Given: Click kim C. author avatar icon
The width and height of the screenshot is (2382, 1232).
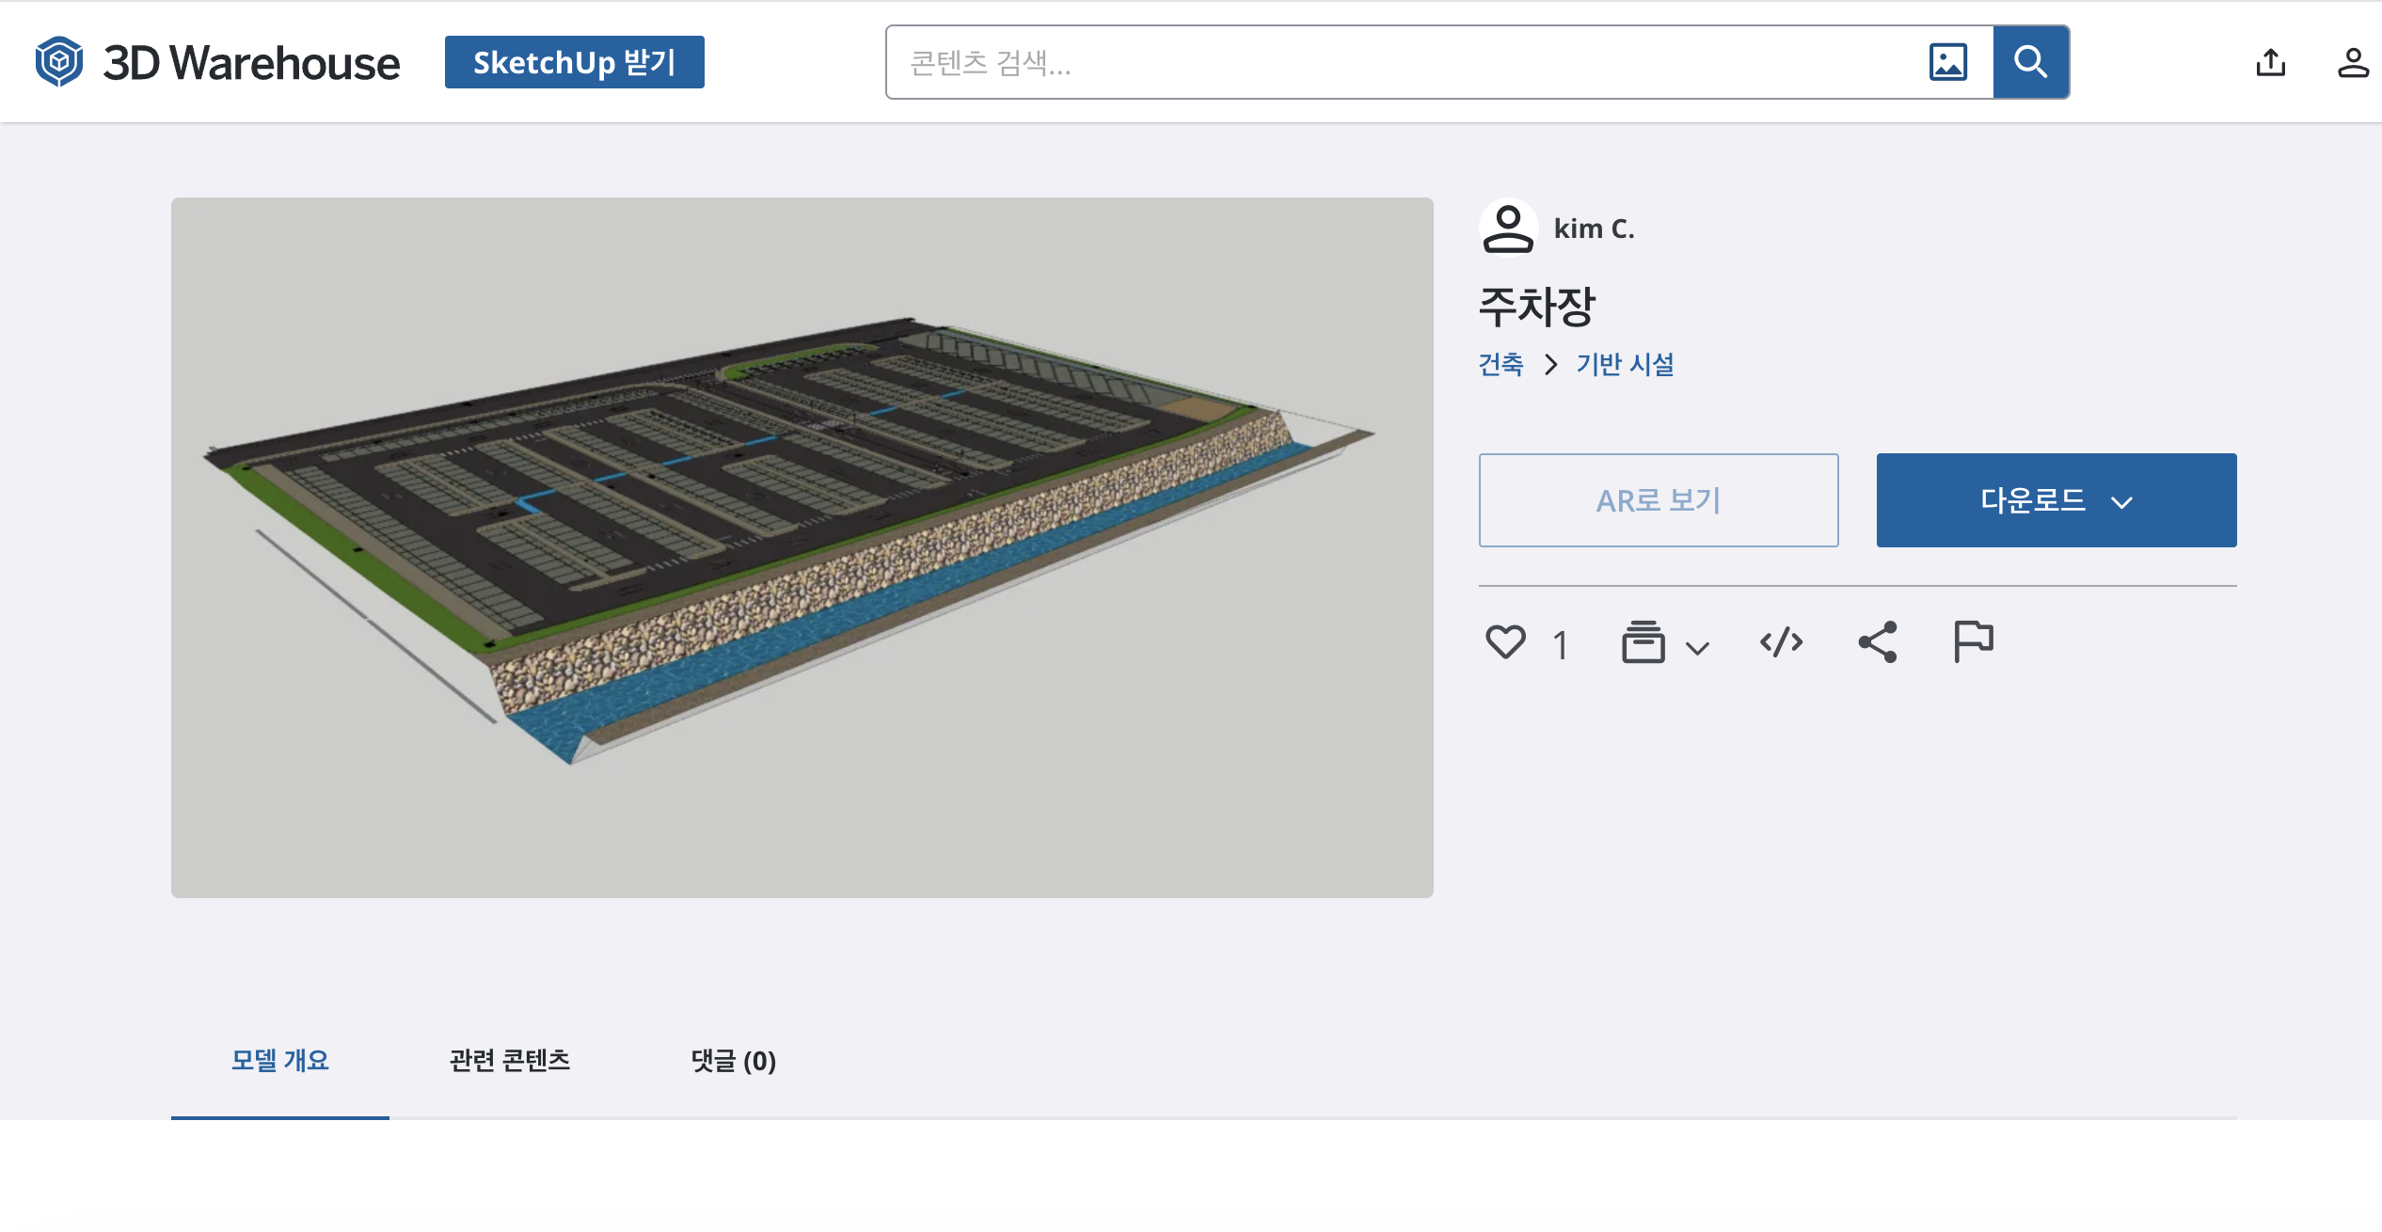Looking at the screenshot, I should (1508, 229).
